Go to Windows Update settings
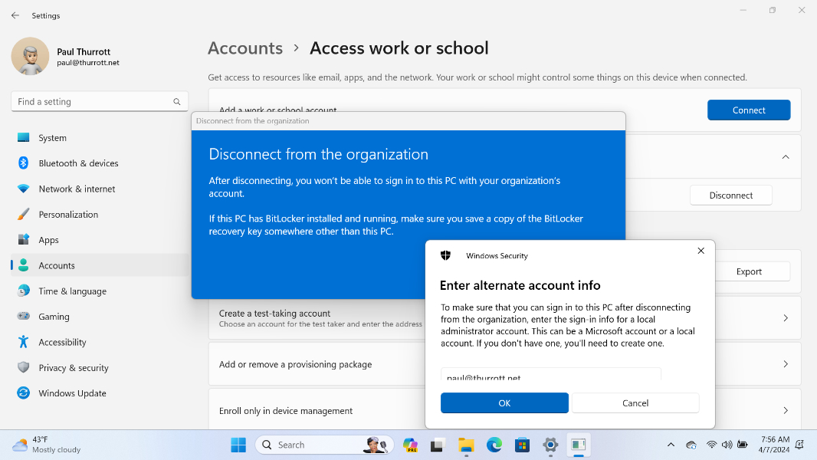817x460 pixels. [x=72, y=393]
